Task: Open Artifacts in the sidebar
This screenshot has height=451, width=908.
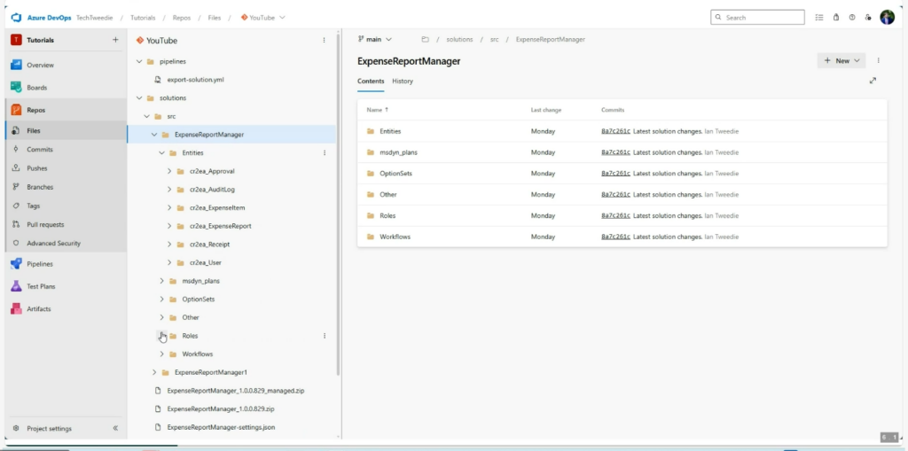Action: pyautogui.click(x=38, y=309)
